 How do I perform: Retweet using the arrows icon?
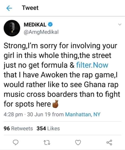[47, 142]
